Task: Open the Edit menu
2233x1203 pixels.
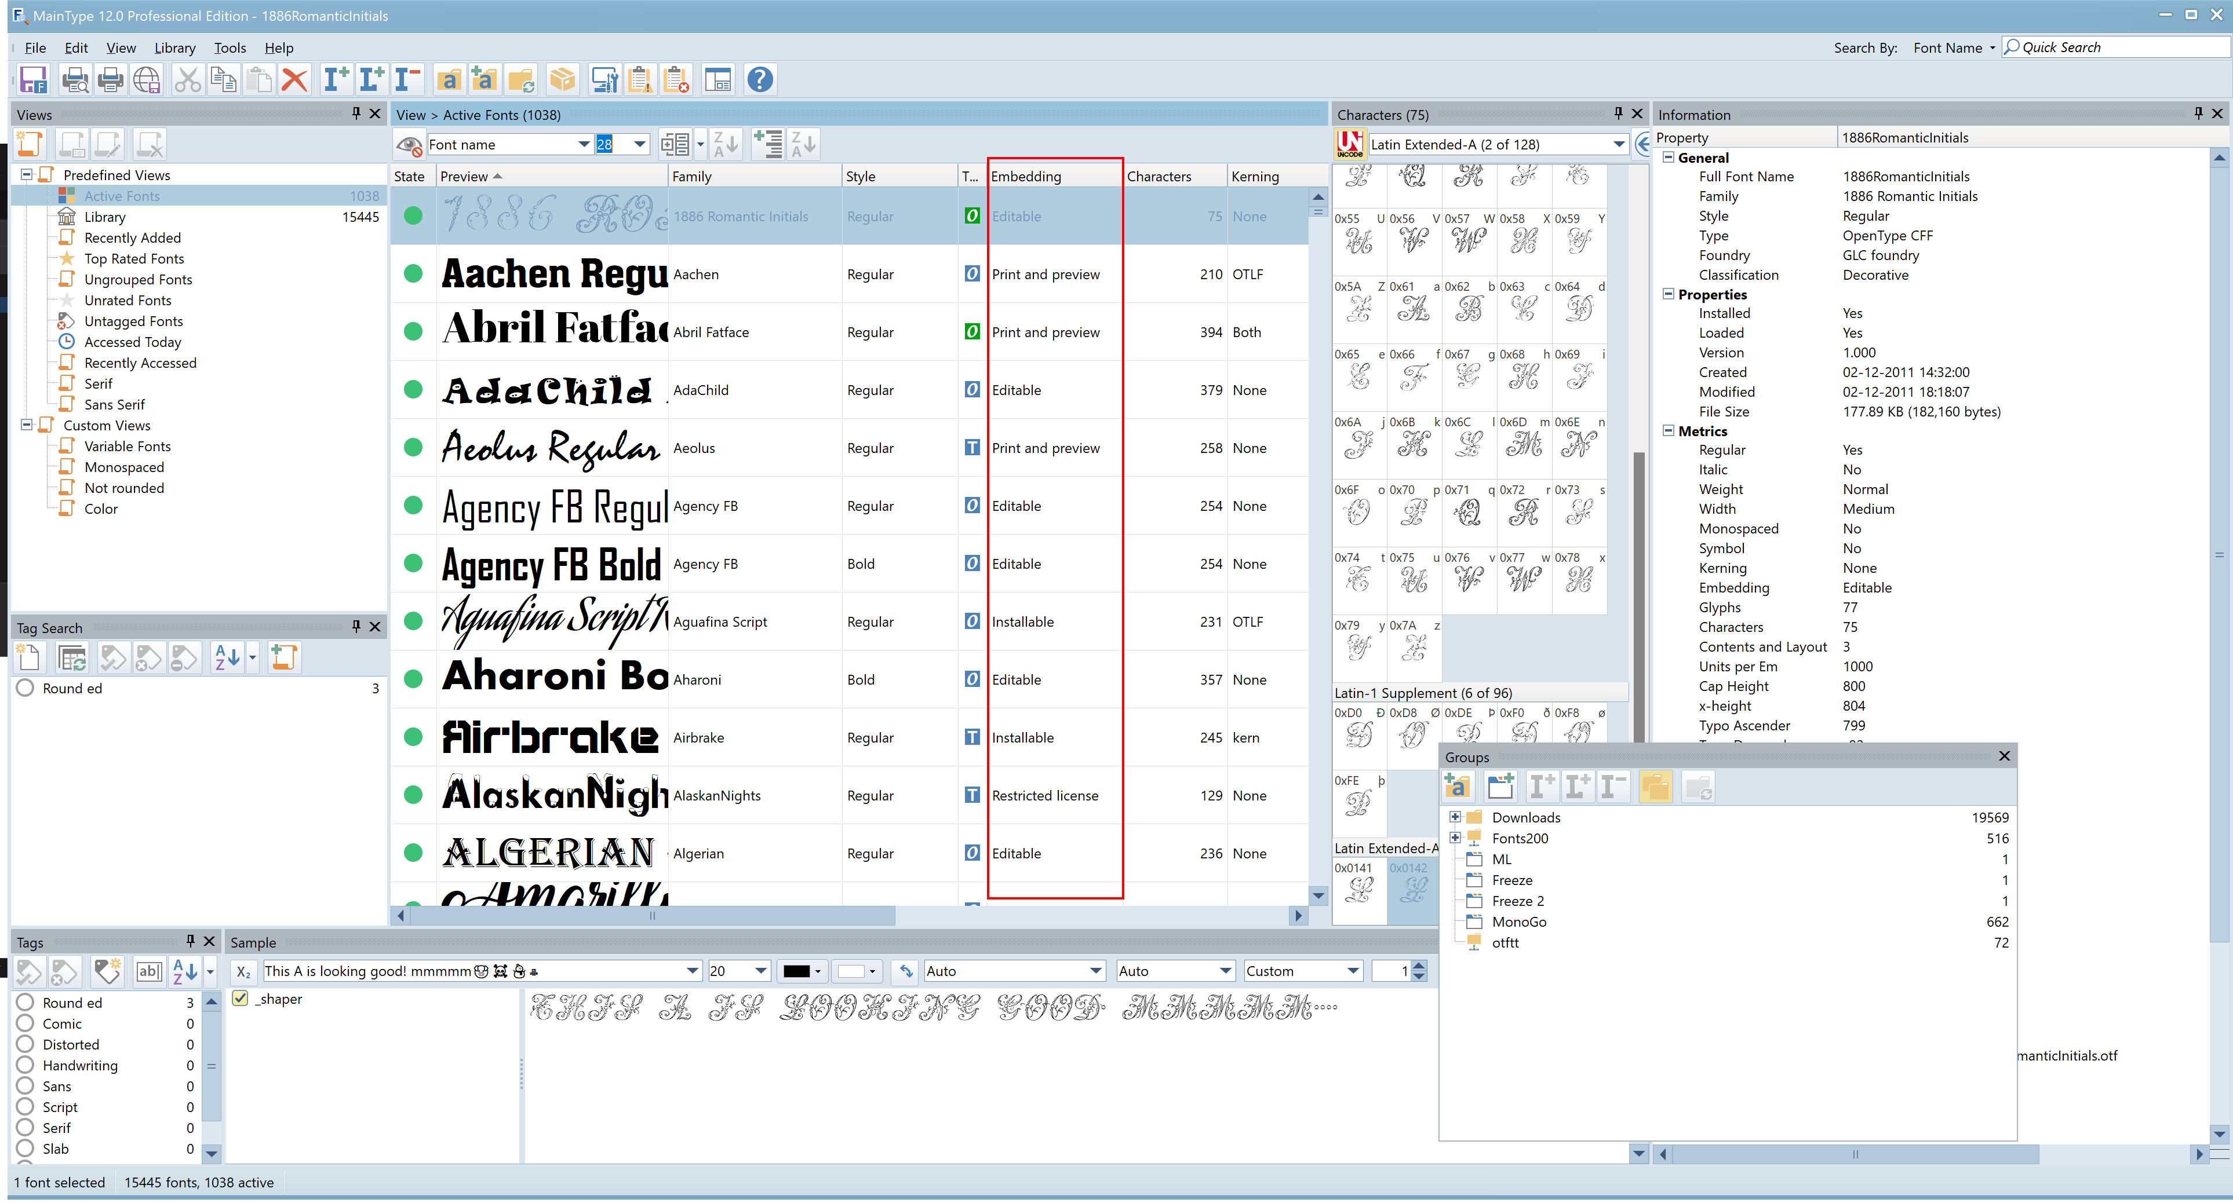Action: pyautogui.click(x=77, y=47)
